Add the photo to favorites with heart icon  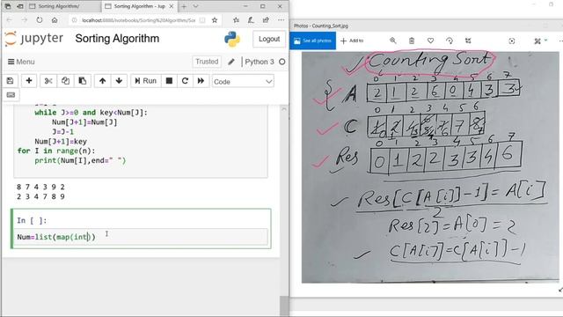click(x=430, y=41)
